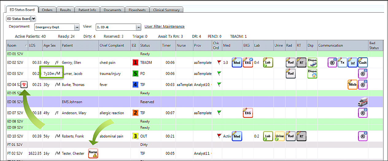Open the Dispo home icon for Turner, Jacob
This screenshot has height=161, width=388.
click(312, 74)
